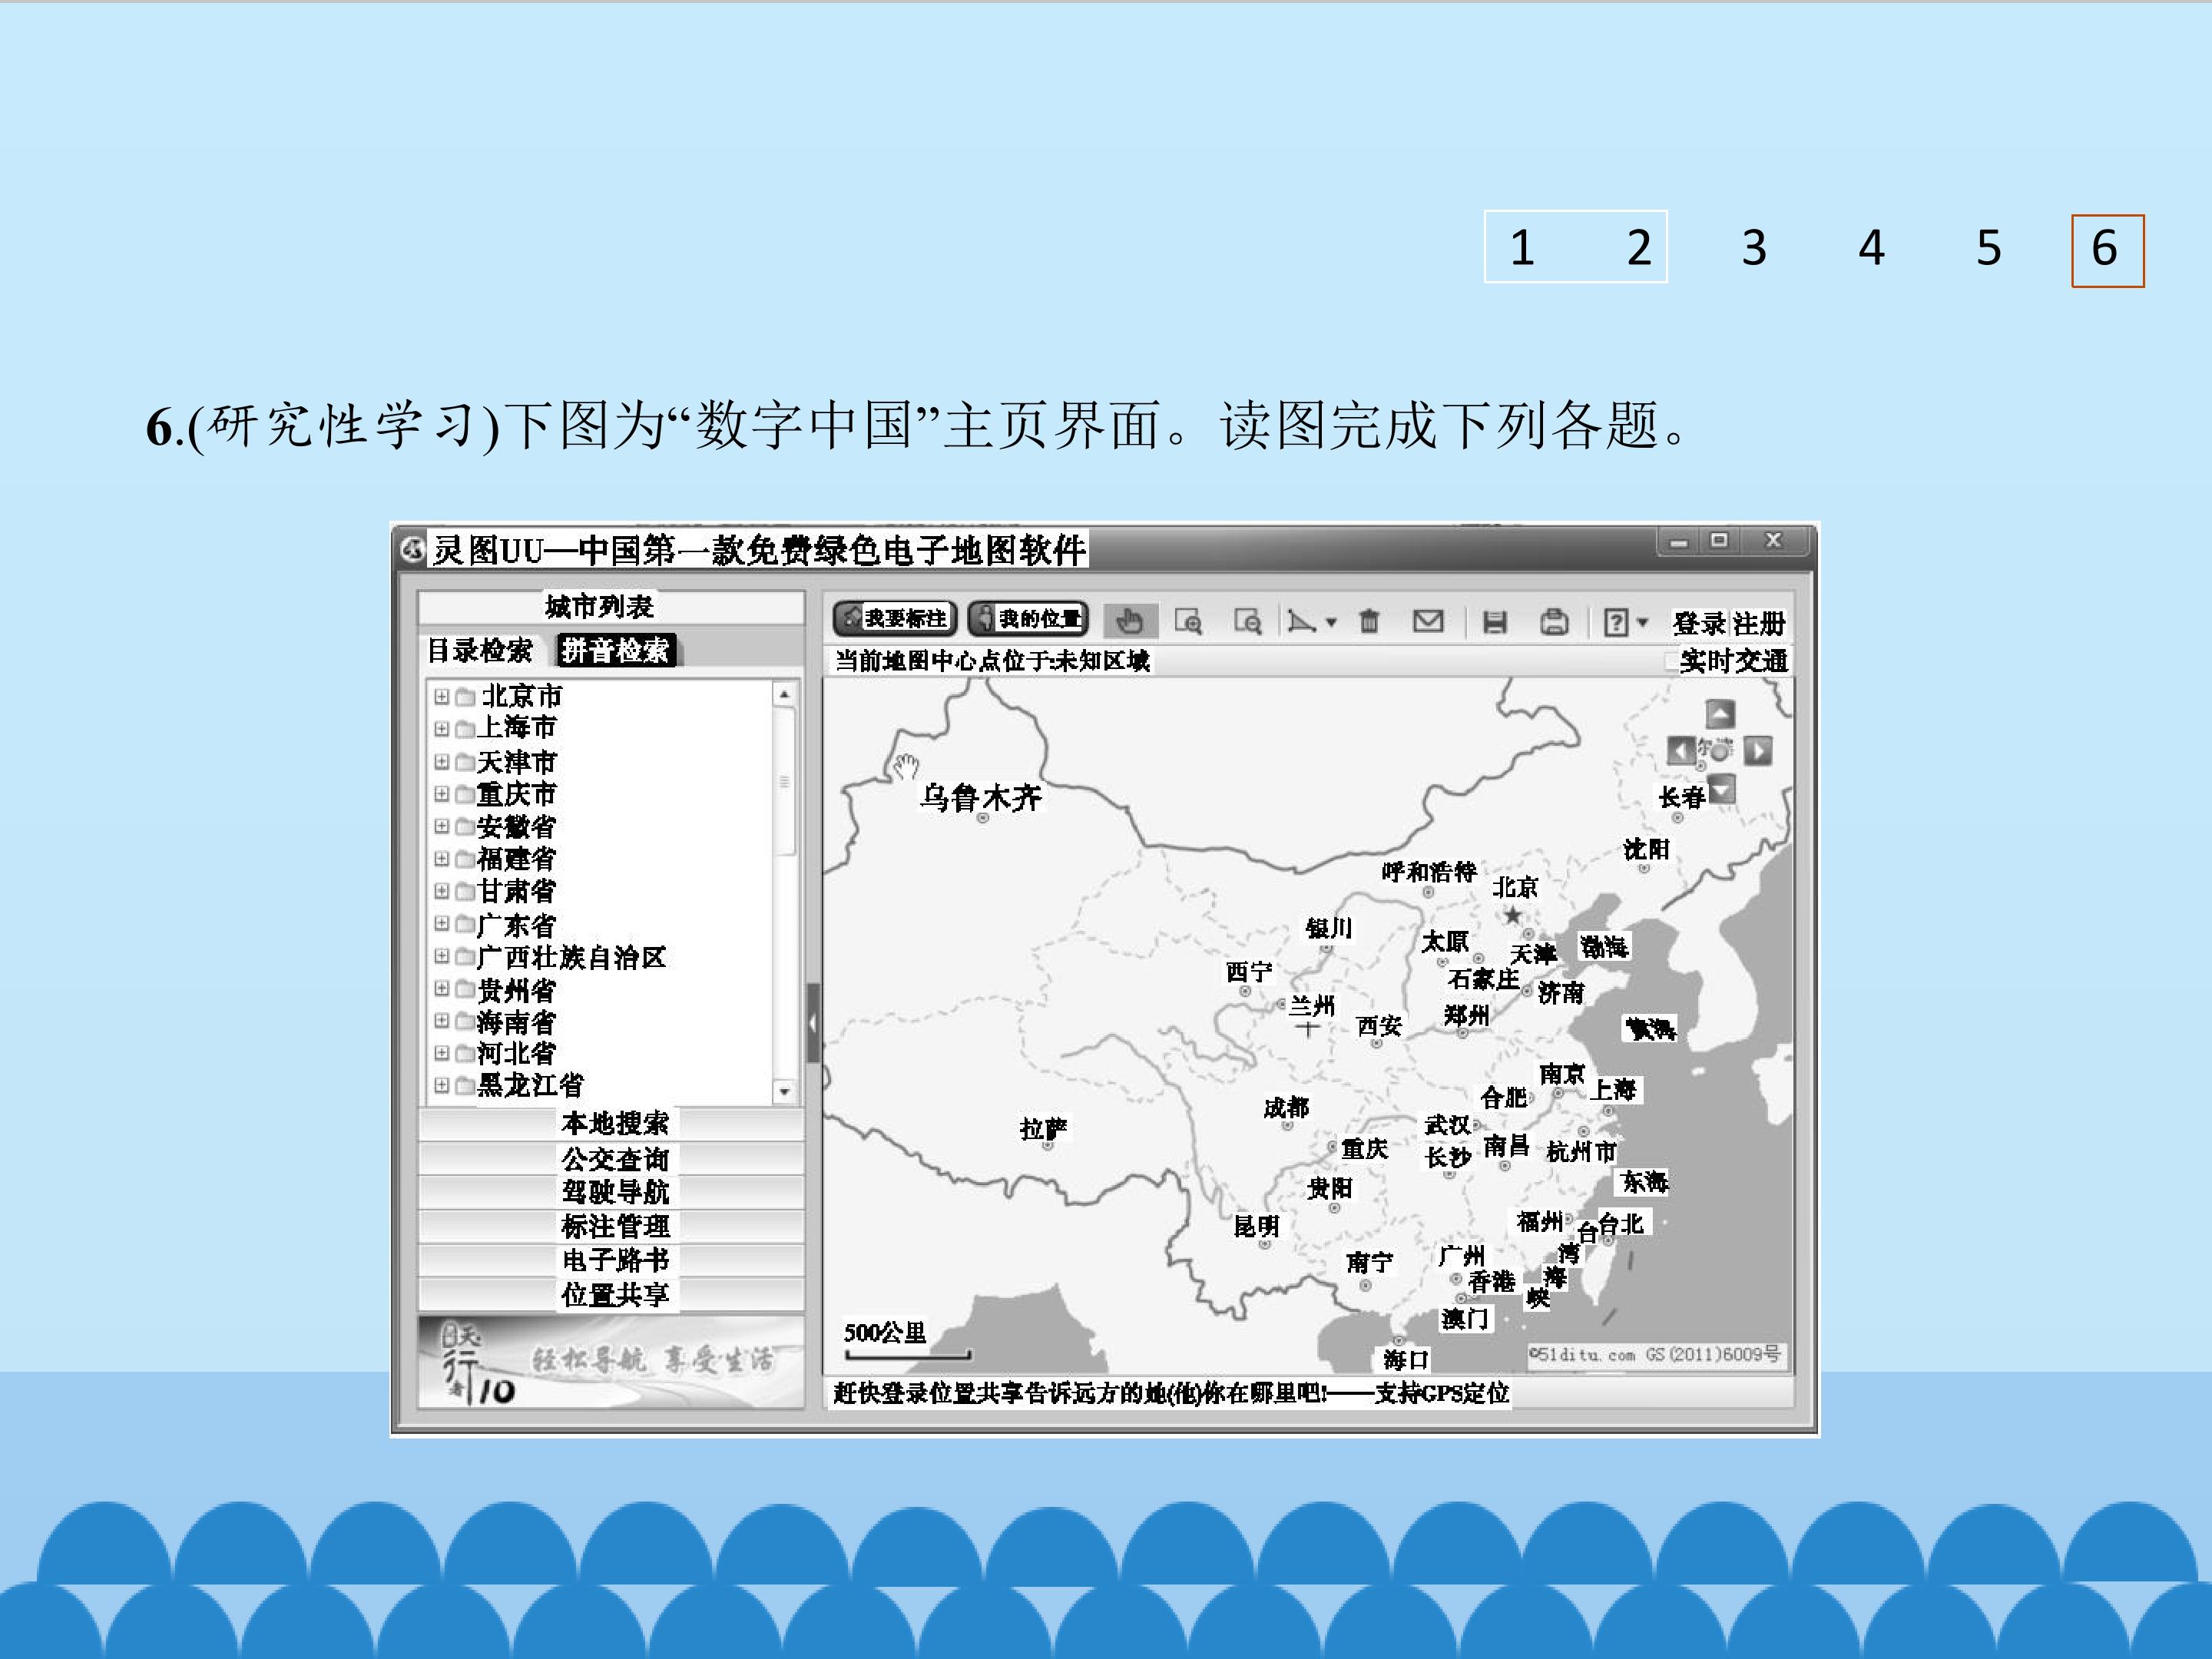Click the trash delete icon

1369,621
